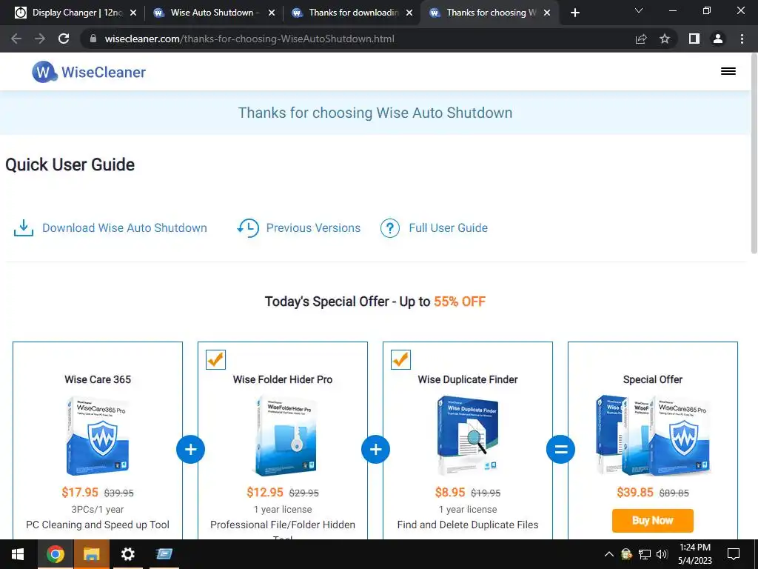Screen dimensions: 758x569
Task: Click the network tray icon
Action: [645, 554]
